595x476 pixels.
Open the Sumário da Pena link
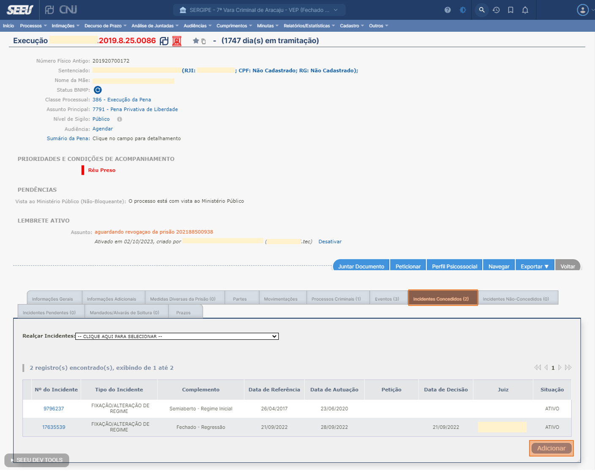pyautogui.click(x=68, y=138)
